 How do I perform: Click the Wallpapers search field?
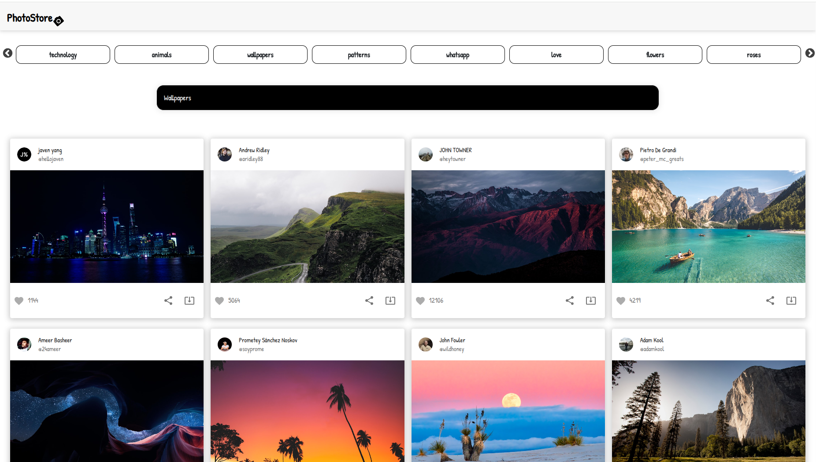pyautogui.click(x=408, y=98)
